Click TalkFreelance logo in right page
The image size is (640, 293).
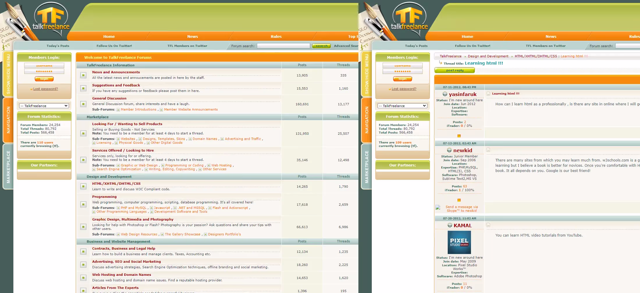click(409, 19)
